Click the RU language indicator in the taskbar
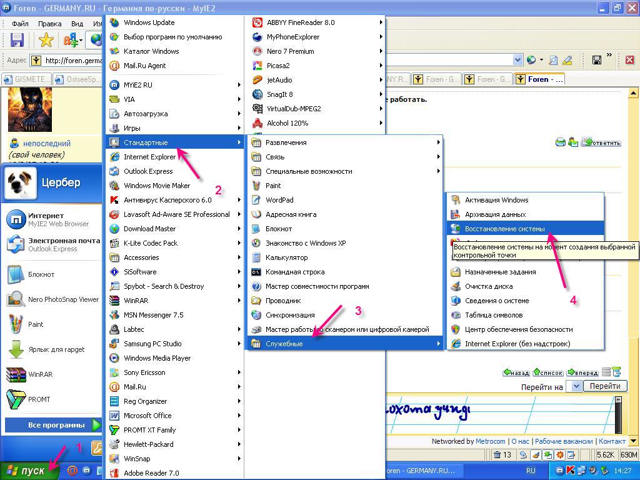Image resolution: width=640 pixels, height=480 pixels. click(531, 471)
